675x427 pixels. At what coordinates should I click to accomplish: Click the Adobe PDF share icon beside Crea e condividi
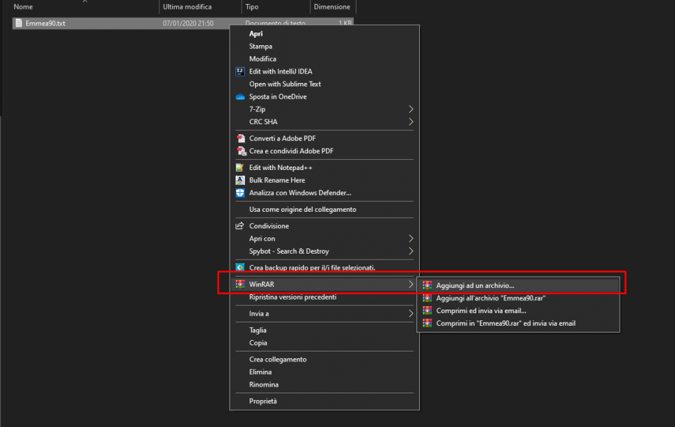[241, 151]
